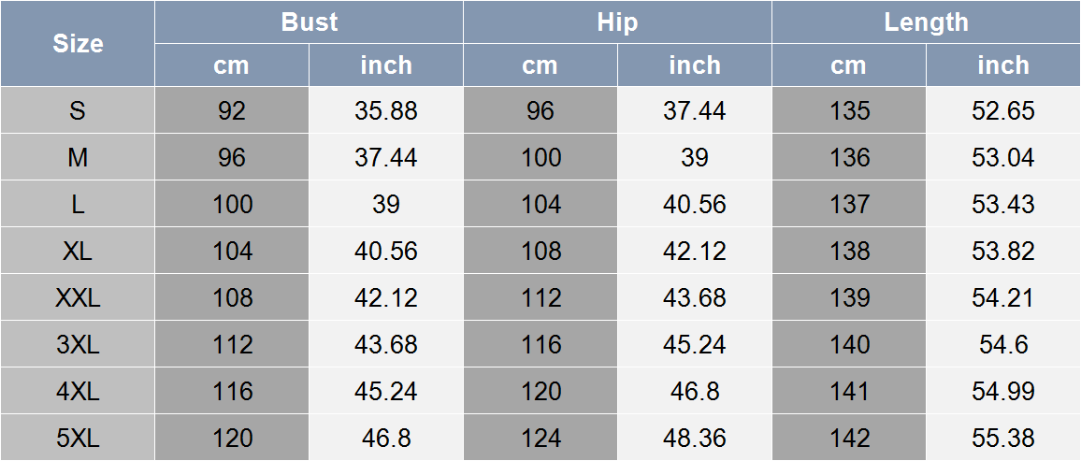Select the length cell 135 cm

(849, 110)
